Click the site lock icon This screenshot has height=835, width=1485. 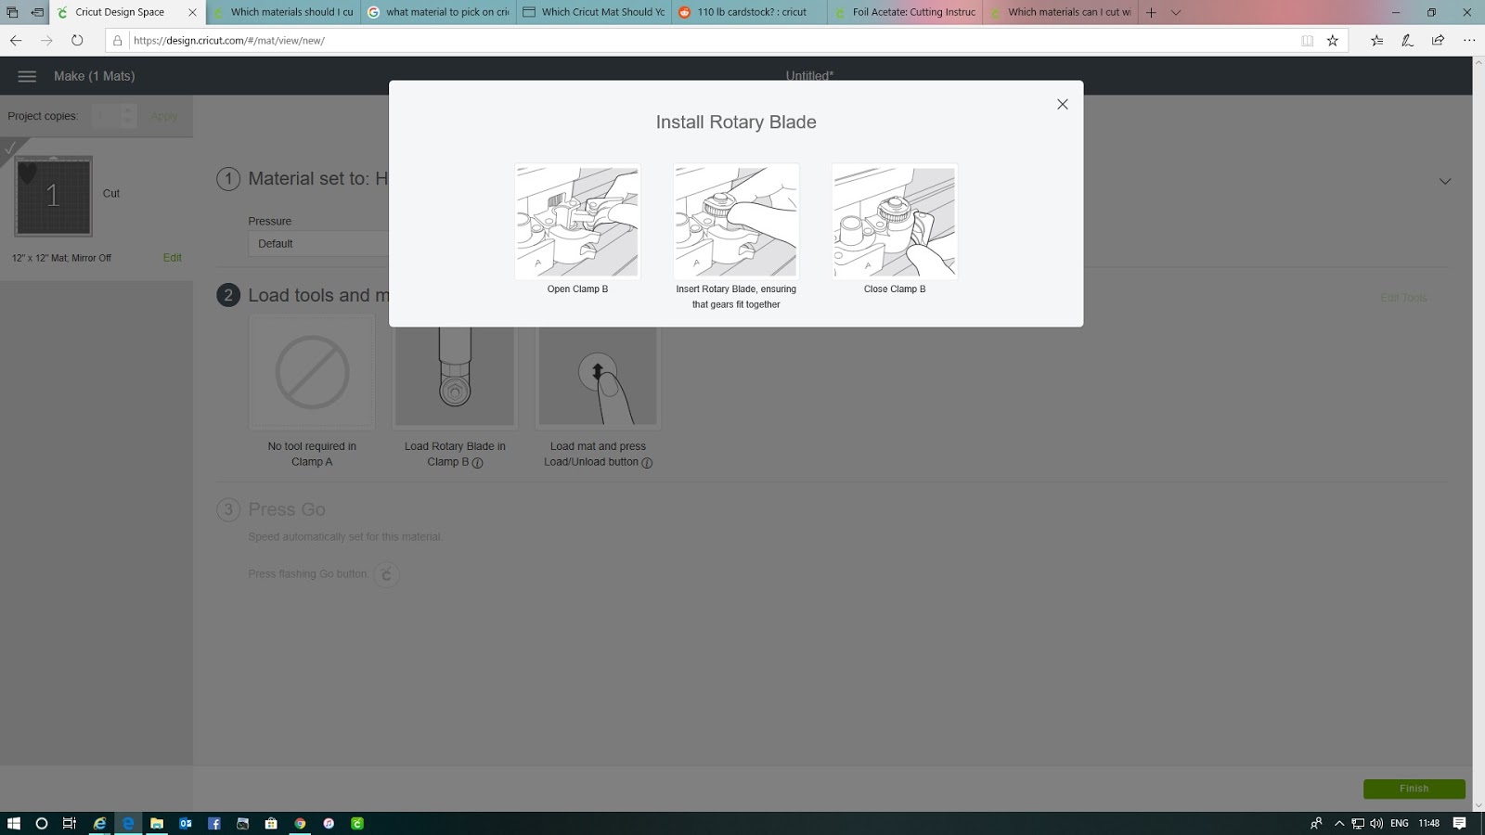click(117, 41)
